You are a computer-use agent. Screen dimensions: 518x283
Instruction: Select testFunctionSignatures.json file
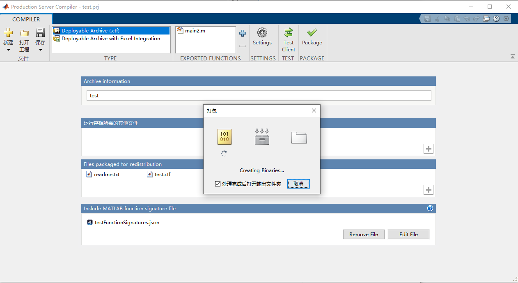click(123, 223)
